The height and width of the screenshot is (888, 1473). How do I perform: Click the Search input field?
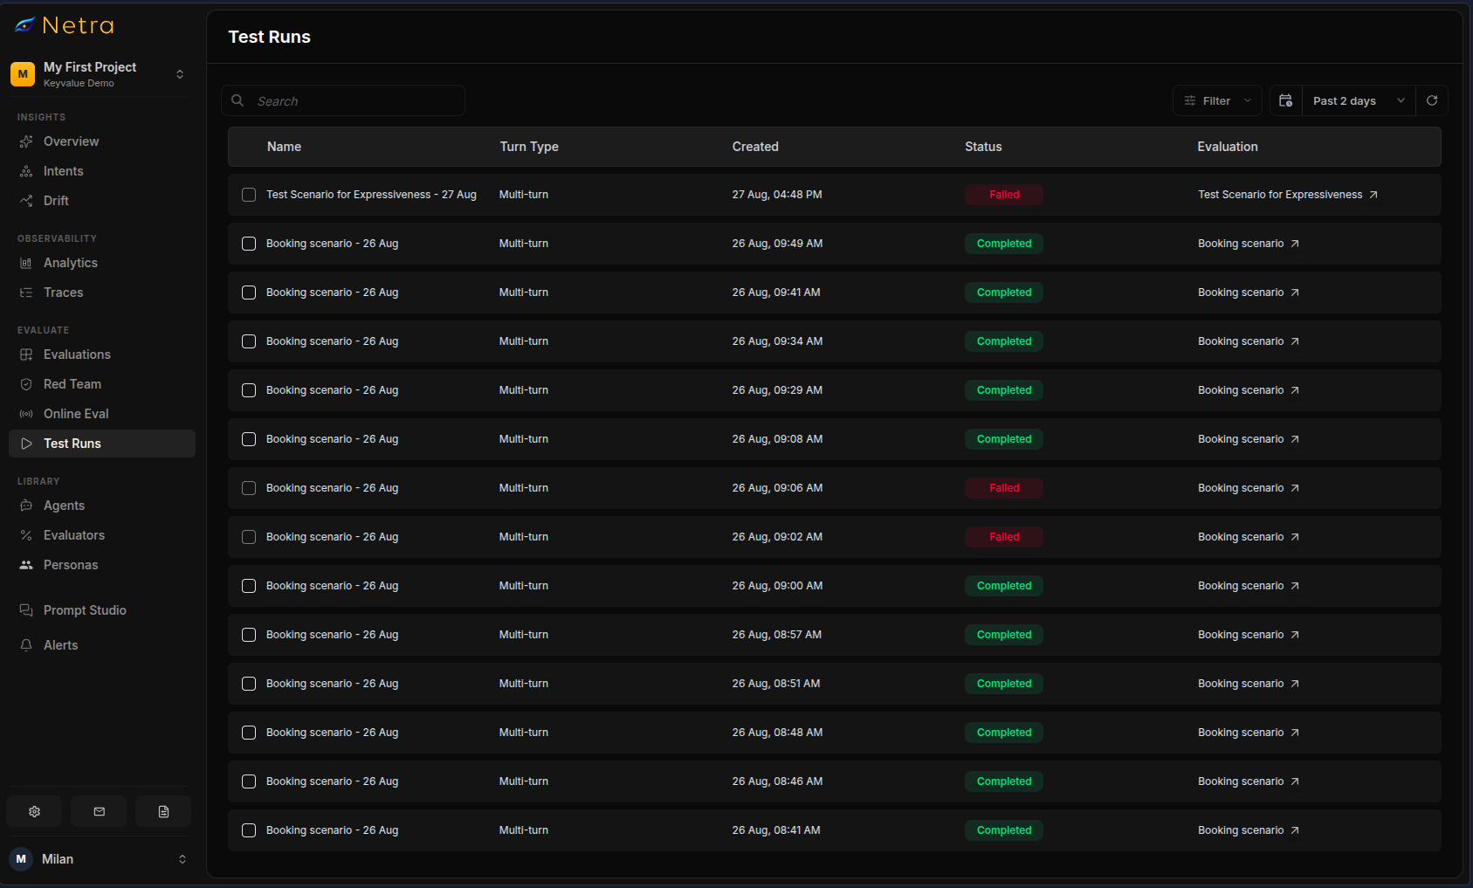[343, 100]
